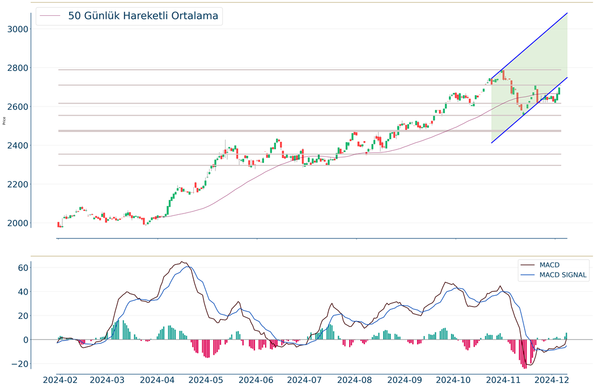Click the "50 Günlük Hareketli Ortalama" legend label
The image size is (595, 387).
click(x=143, y=16)
